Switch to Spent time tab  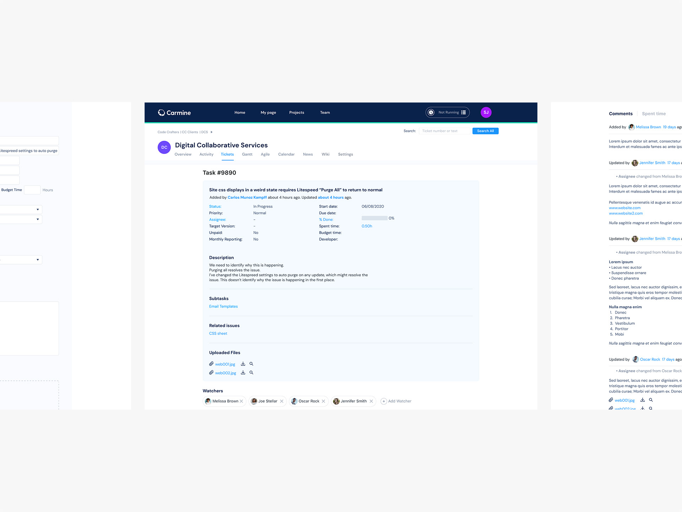click(x=654, y=114)
